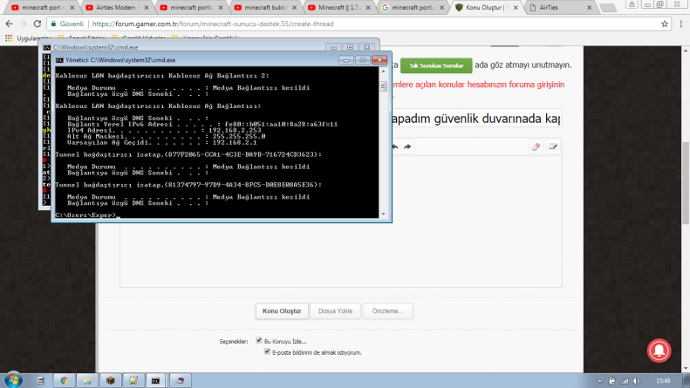Click the subnet mask 255.255.255.0 line
The width and height of the screenshot is (690, 388).
point(167,136)
